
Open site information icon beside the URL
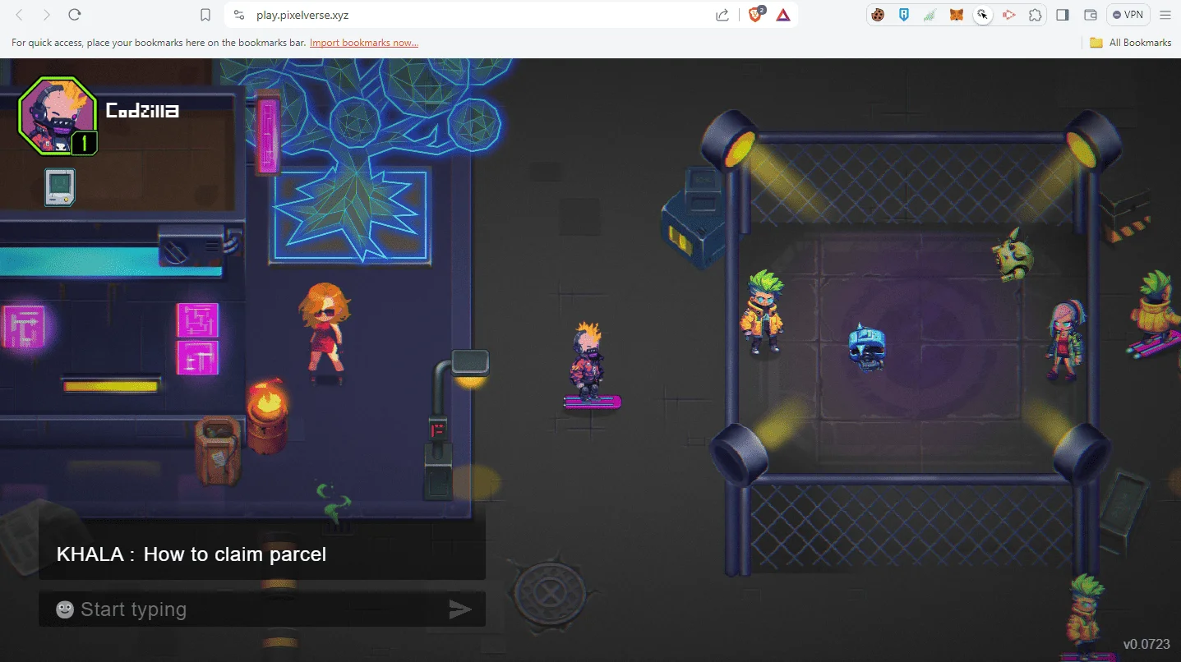[x=239, y=15]
